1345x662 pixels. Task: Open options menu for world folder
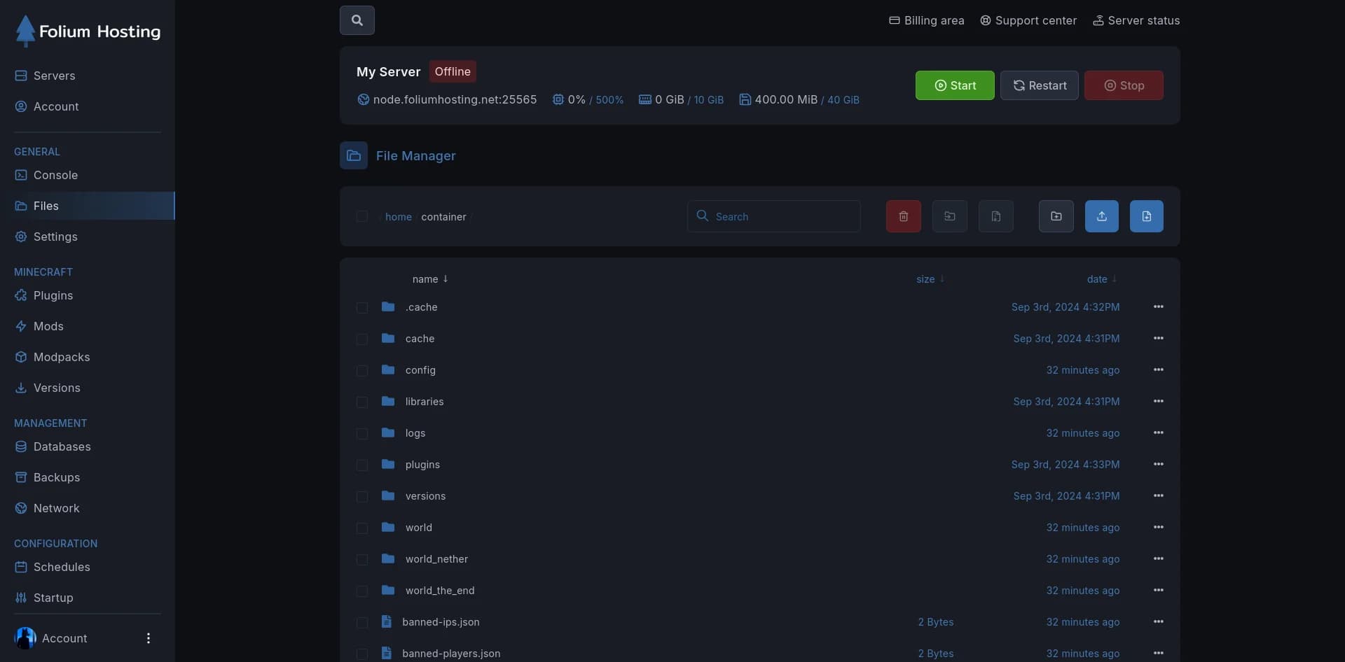point(1158,527)
